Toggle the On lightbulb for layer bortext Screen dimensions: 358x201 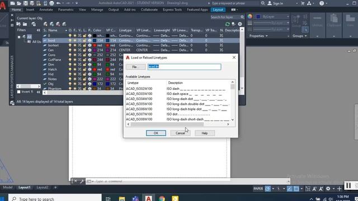tap(70, 45)
